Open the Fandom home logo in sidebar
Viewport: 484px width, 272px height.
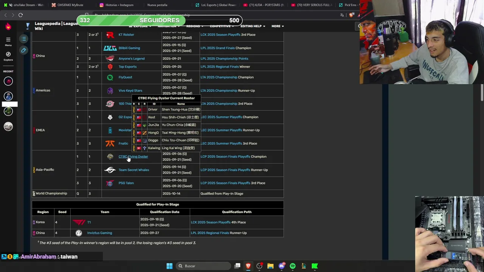(8, 26)
